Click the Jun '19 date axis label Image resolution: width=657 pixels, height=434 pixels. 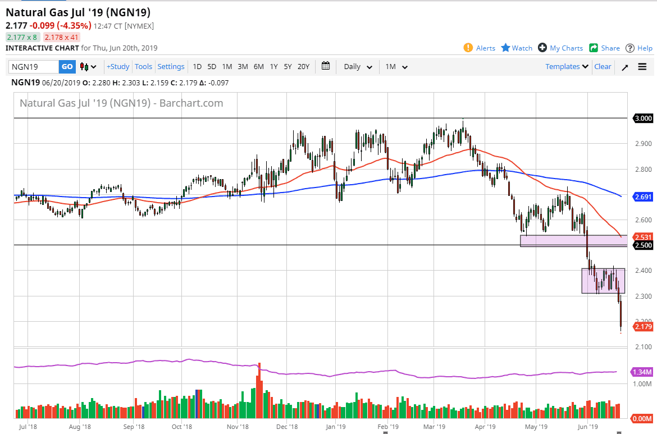point(587,427)
